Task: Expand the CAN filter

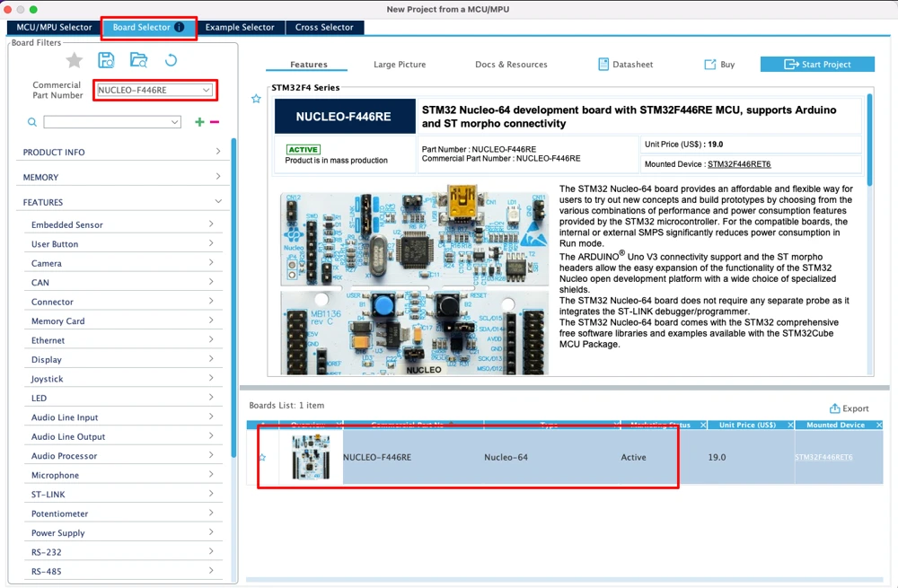Action: click(x=123, y=282)
